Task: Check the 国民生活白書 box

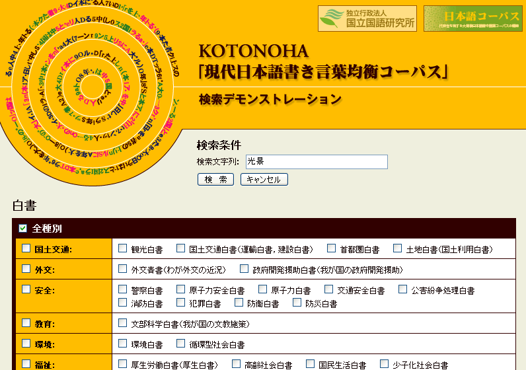Action: point(311,363)
